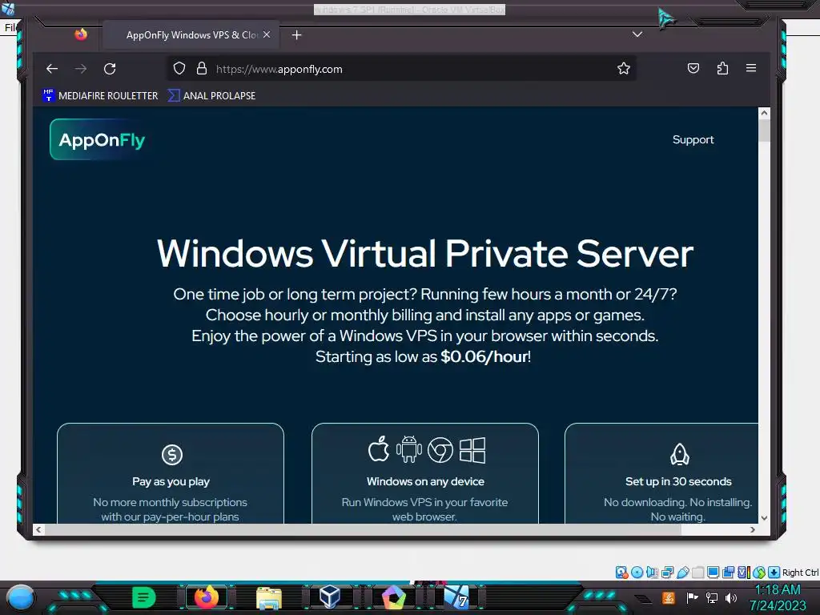Open File Explorer from the taskbar
The width and height of the screenshot is (820, 615).
[269, 597]
